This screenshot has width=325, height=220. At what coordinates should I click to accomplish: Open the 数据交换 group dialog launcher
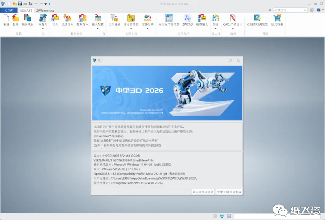pos(104,34)
